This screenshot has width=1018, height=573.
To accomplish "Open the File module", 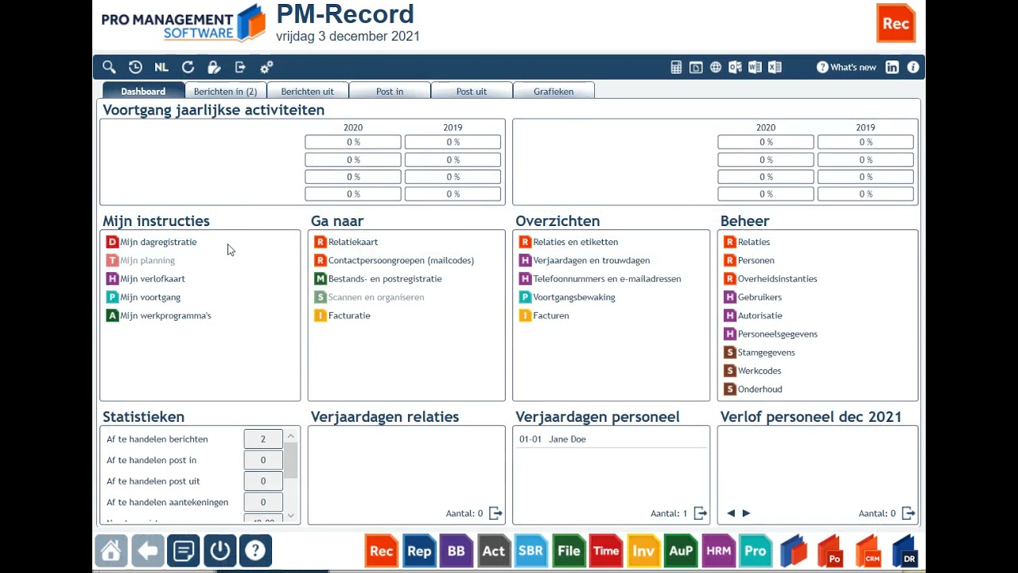I will (569, 551).
